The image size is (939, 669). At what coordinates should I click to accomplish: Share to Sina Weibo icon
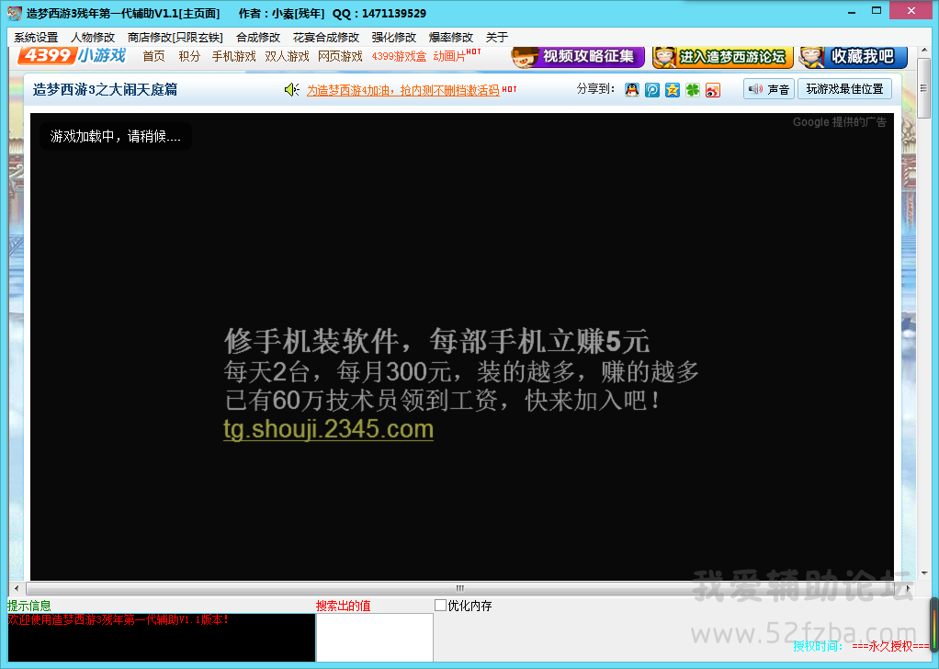(713, 90)
